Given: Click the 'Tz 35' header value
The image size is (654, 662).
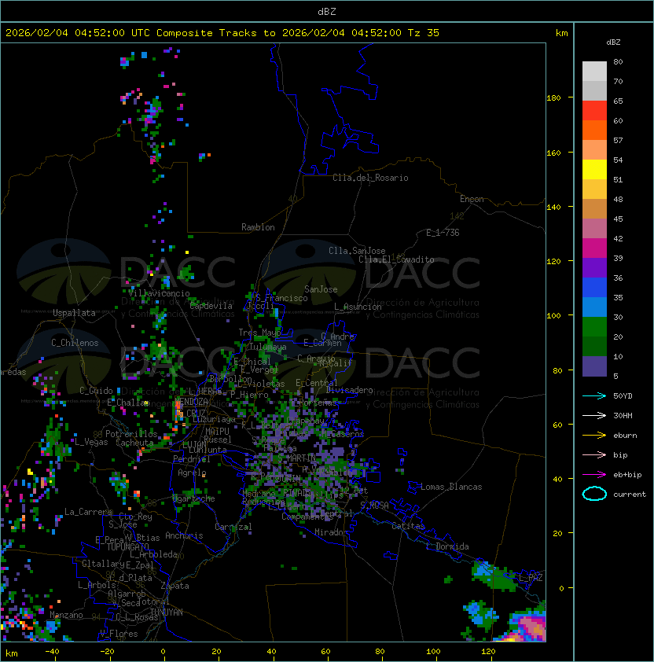Looking at the screenshot, I should [424, 33].
